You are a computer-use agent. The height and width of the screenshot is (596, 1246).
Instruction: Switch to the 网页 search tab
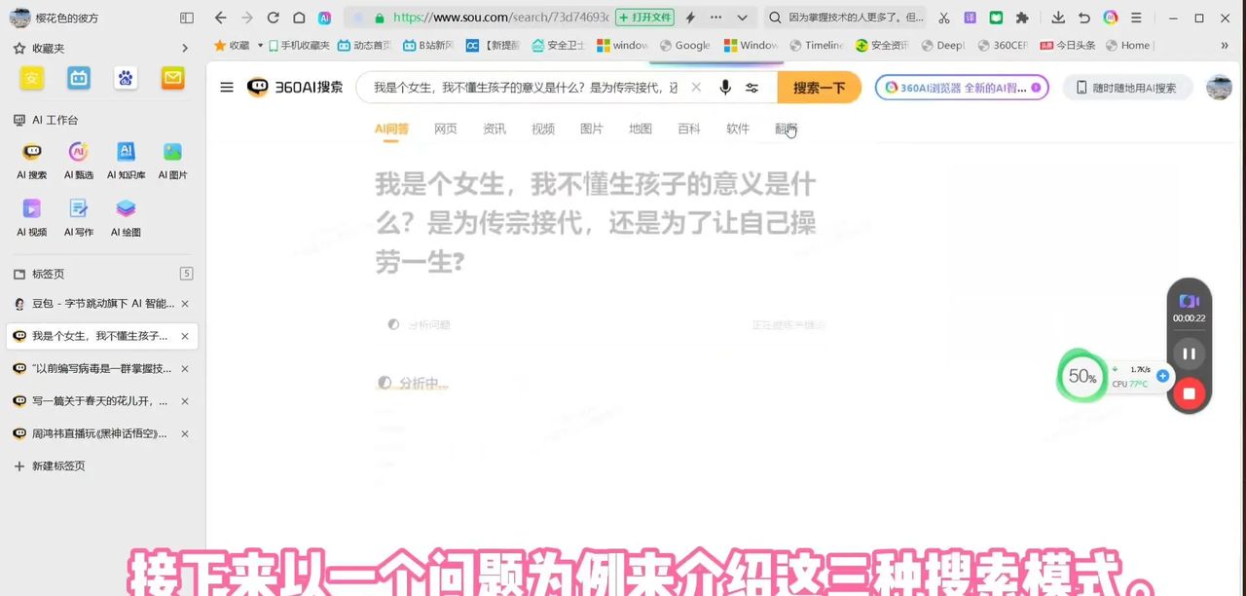pos(445,128)
